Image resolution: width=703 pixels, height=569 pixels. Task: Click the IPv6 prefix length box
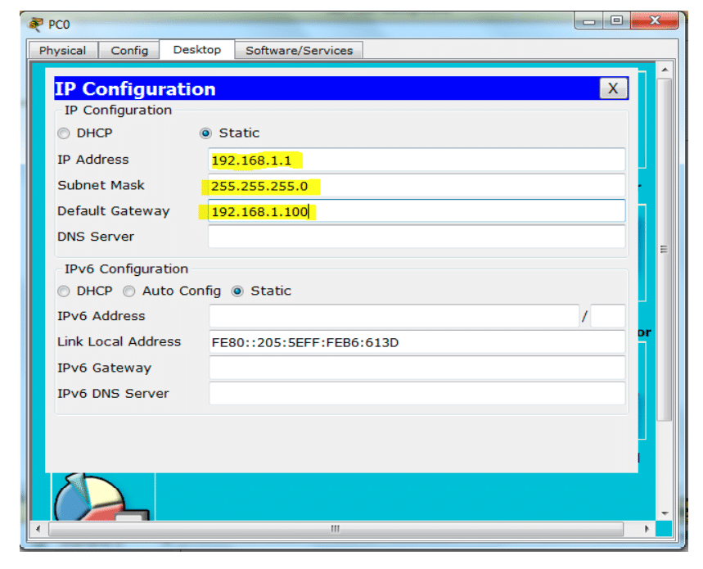[607, 316]
